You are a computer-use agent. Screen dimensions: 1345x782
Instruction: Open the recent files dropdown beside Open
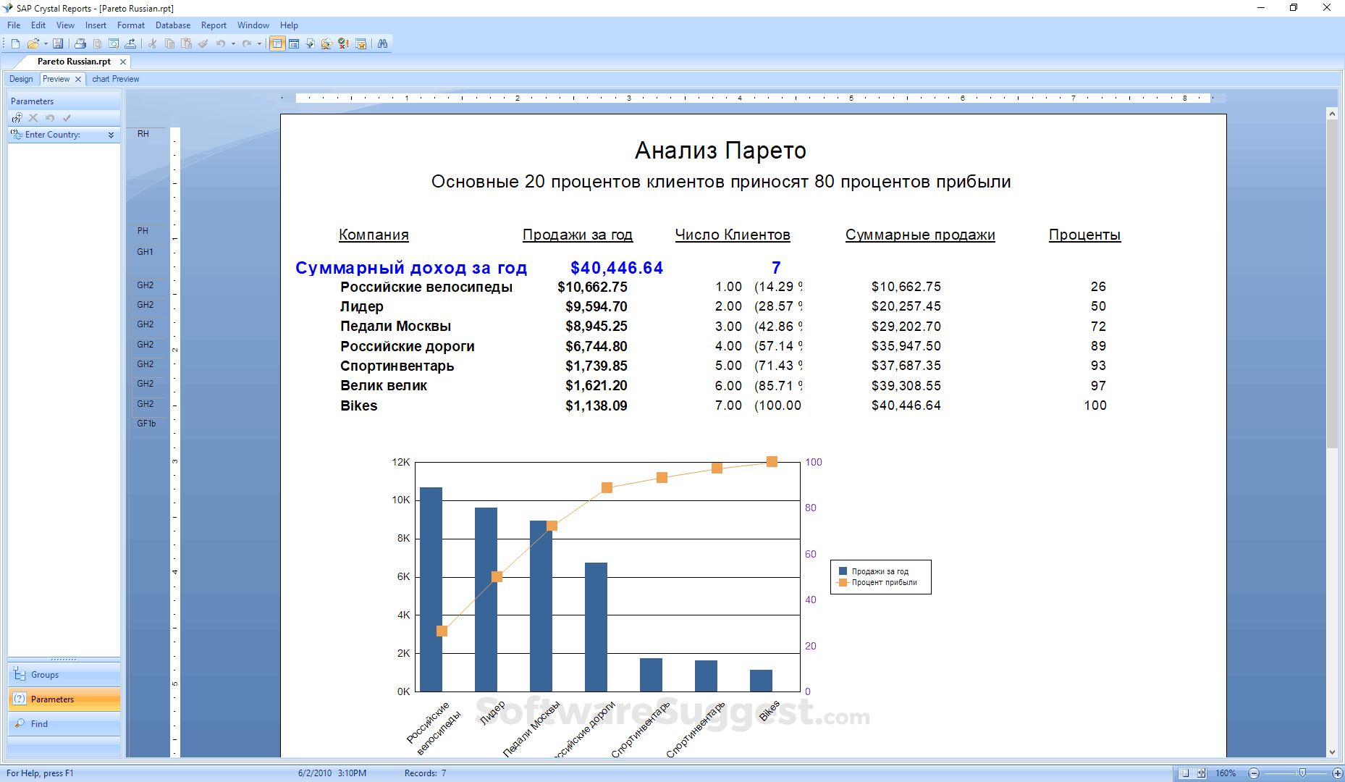coord(45,43)
